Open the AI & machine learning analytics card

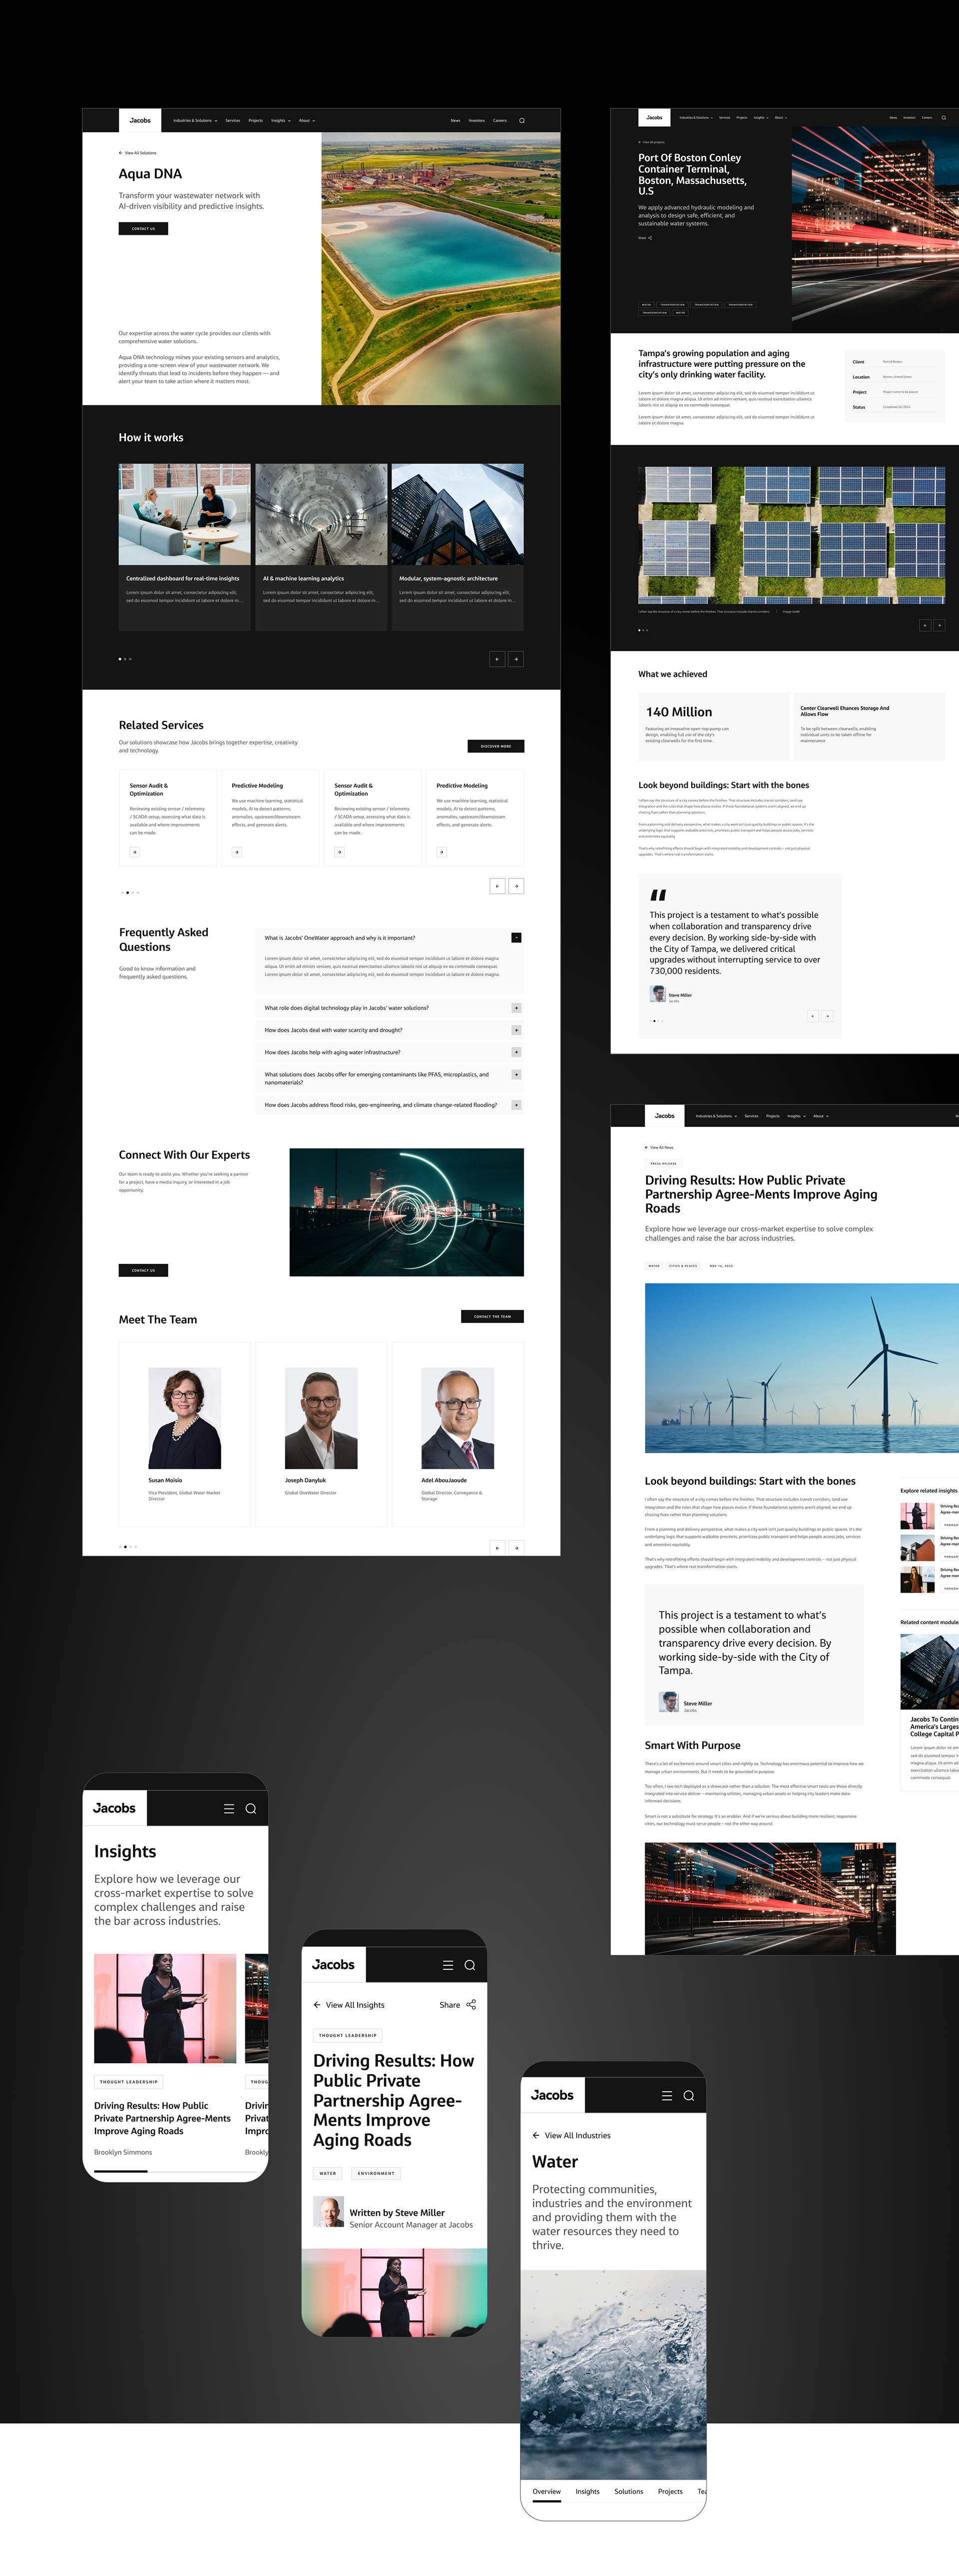pyautogui.click(x=321, y=547)
